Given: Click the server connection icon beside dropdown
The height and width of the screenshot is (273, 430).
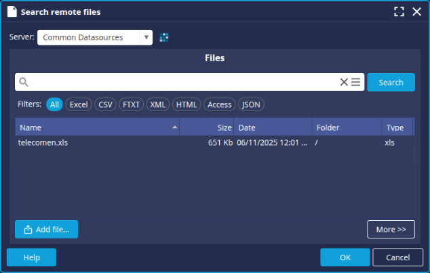Looking at the screenshot, I should [x=163, y=37].
